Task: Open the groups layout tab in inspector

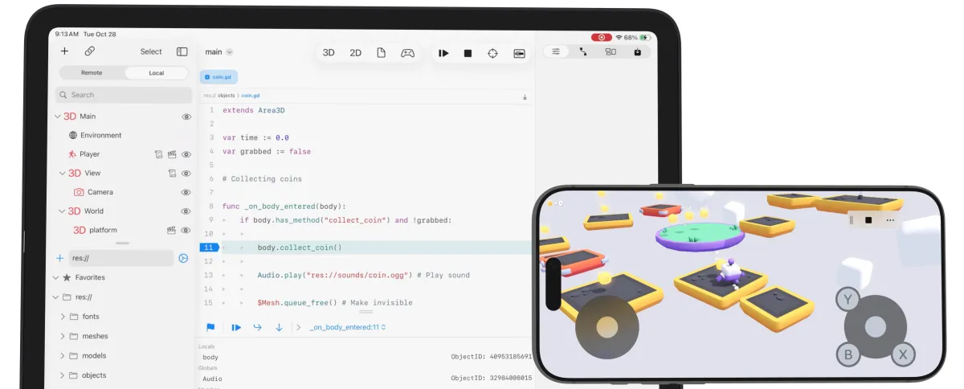Action: [611, 51]
